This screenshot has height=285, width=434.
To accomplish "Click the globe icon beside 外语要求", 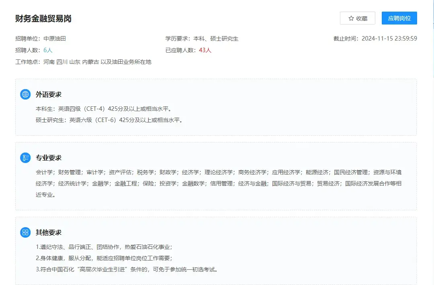I will pos(25,94).
